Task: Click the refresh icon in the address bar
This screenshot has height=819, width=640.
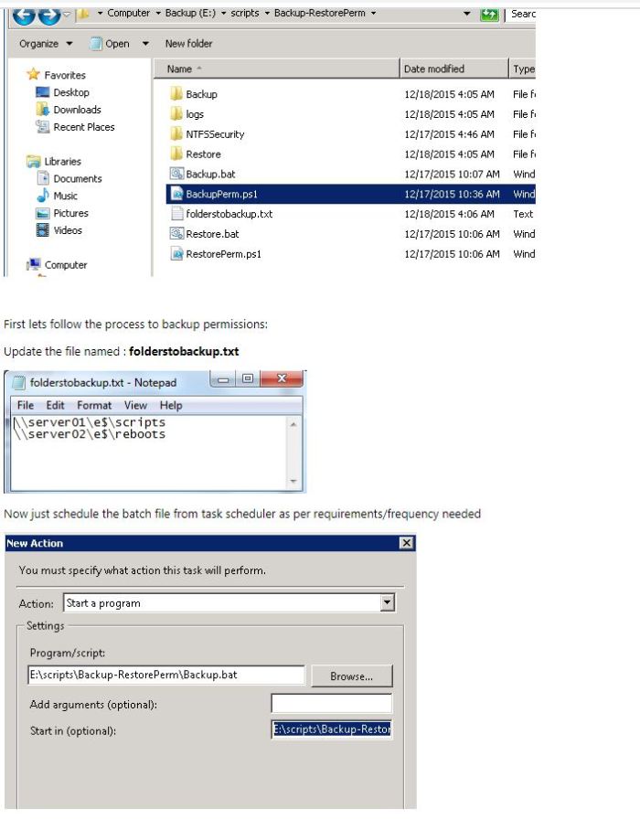Action: [x=489, y=14]
